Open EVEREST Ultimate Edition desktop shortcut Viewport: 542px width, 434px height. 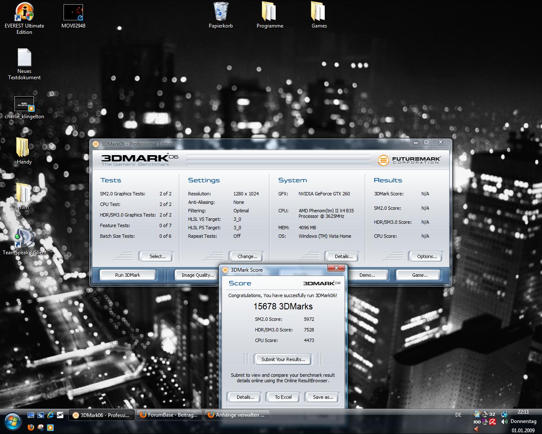(24, 18)
